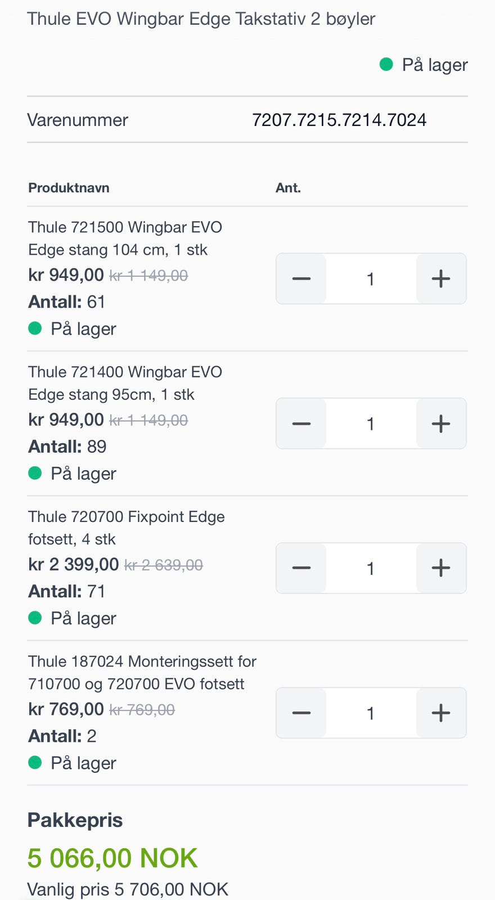
Task: Open Thule 187024 Monteringssett product name
Action: (x=142, y=672)
